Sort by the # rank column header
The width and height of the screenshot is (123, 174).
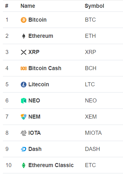coord(7,6)
